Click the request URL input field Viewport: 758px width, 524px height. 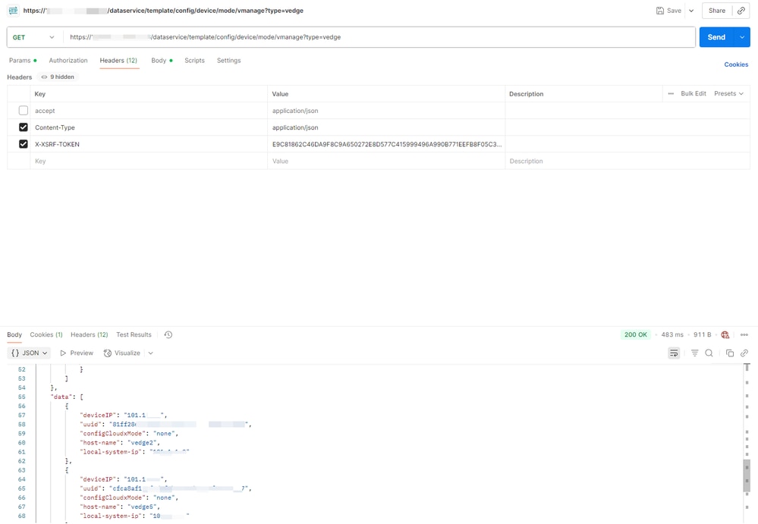[x=379, y=37]
